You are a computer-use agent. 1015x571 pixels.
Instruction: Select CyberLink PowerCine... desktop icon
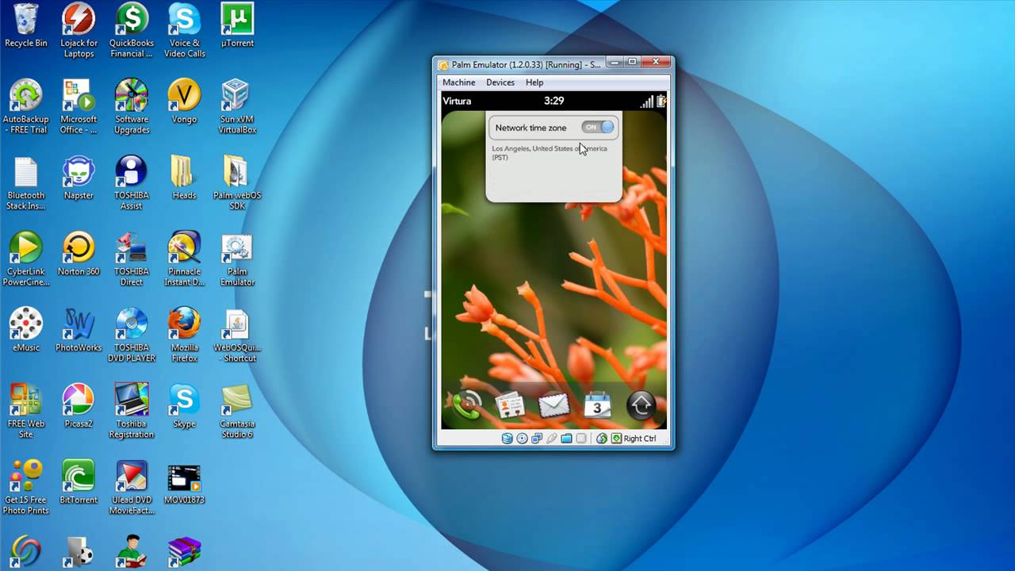point(26,259)
